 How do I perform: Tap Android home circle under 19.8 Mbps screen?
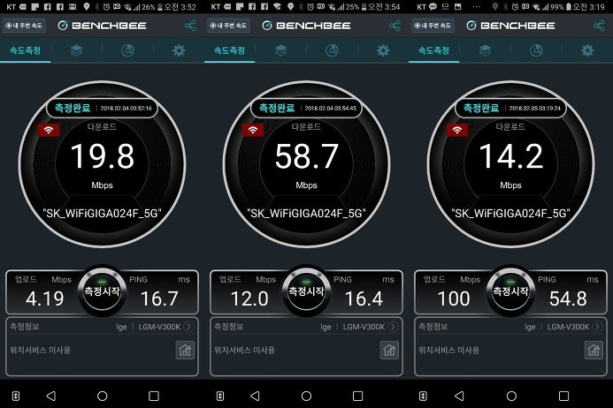[x=103, y=396]
